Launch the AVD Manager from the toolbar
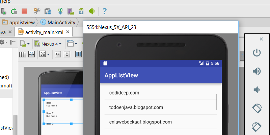 point(71,11)
